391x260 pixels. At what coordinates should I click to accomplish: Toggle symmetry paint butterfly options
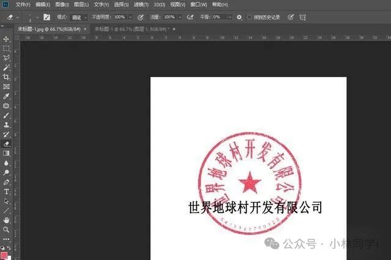(x=302, y=17)
